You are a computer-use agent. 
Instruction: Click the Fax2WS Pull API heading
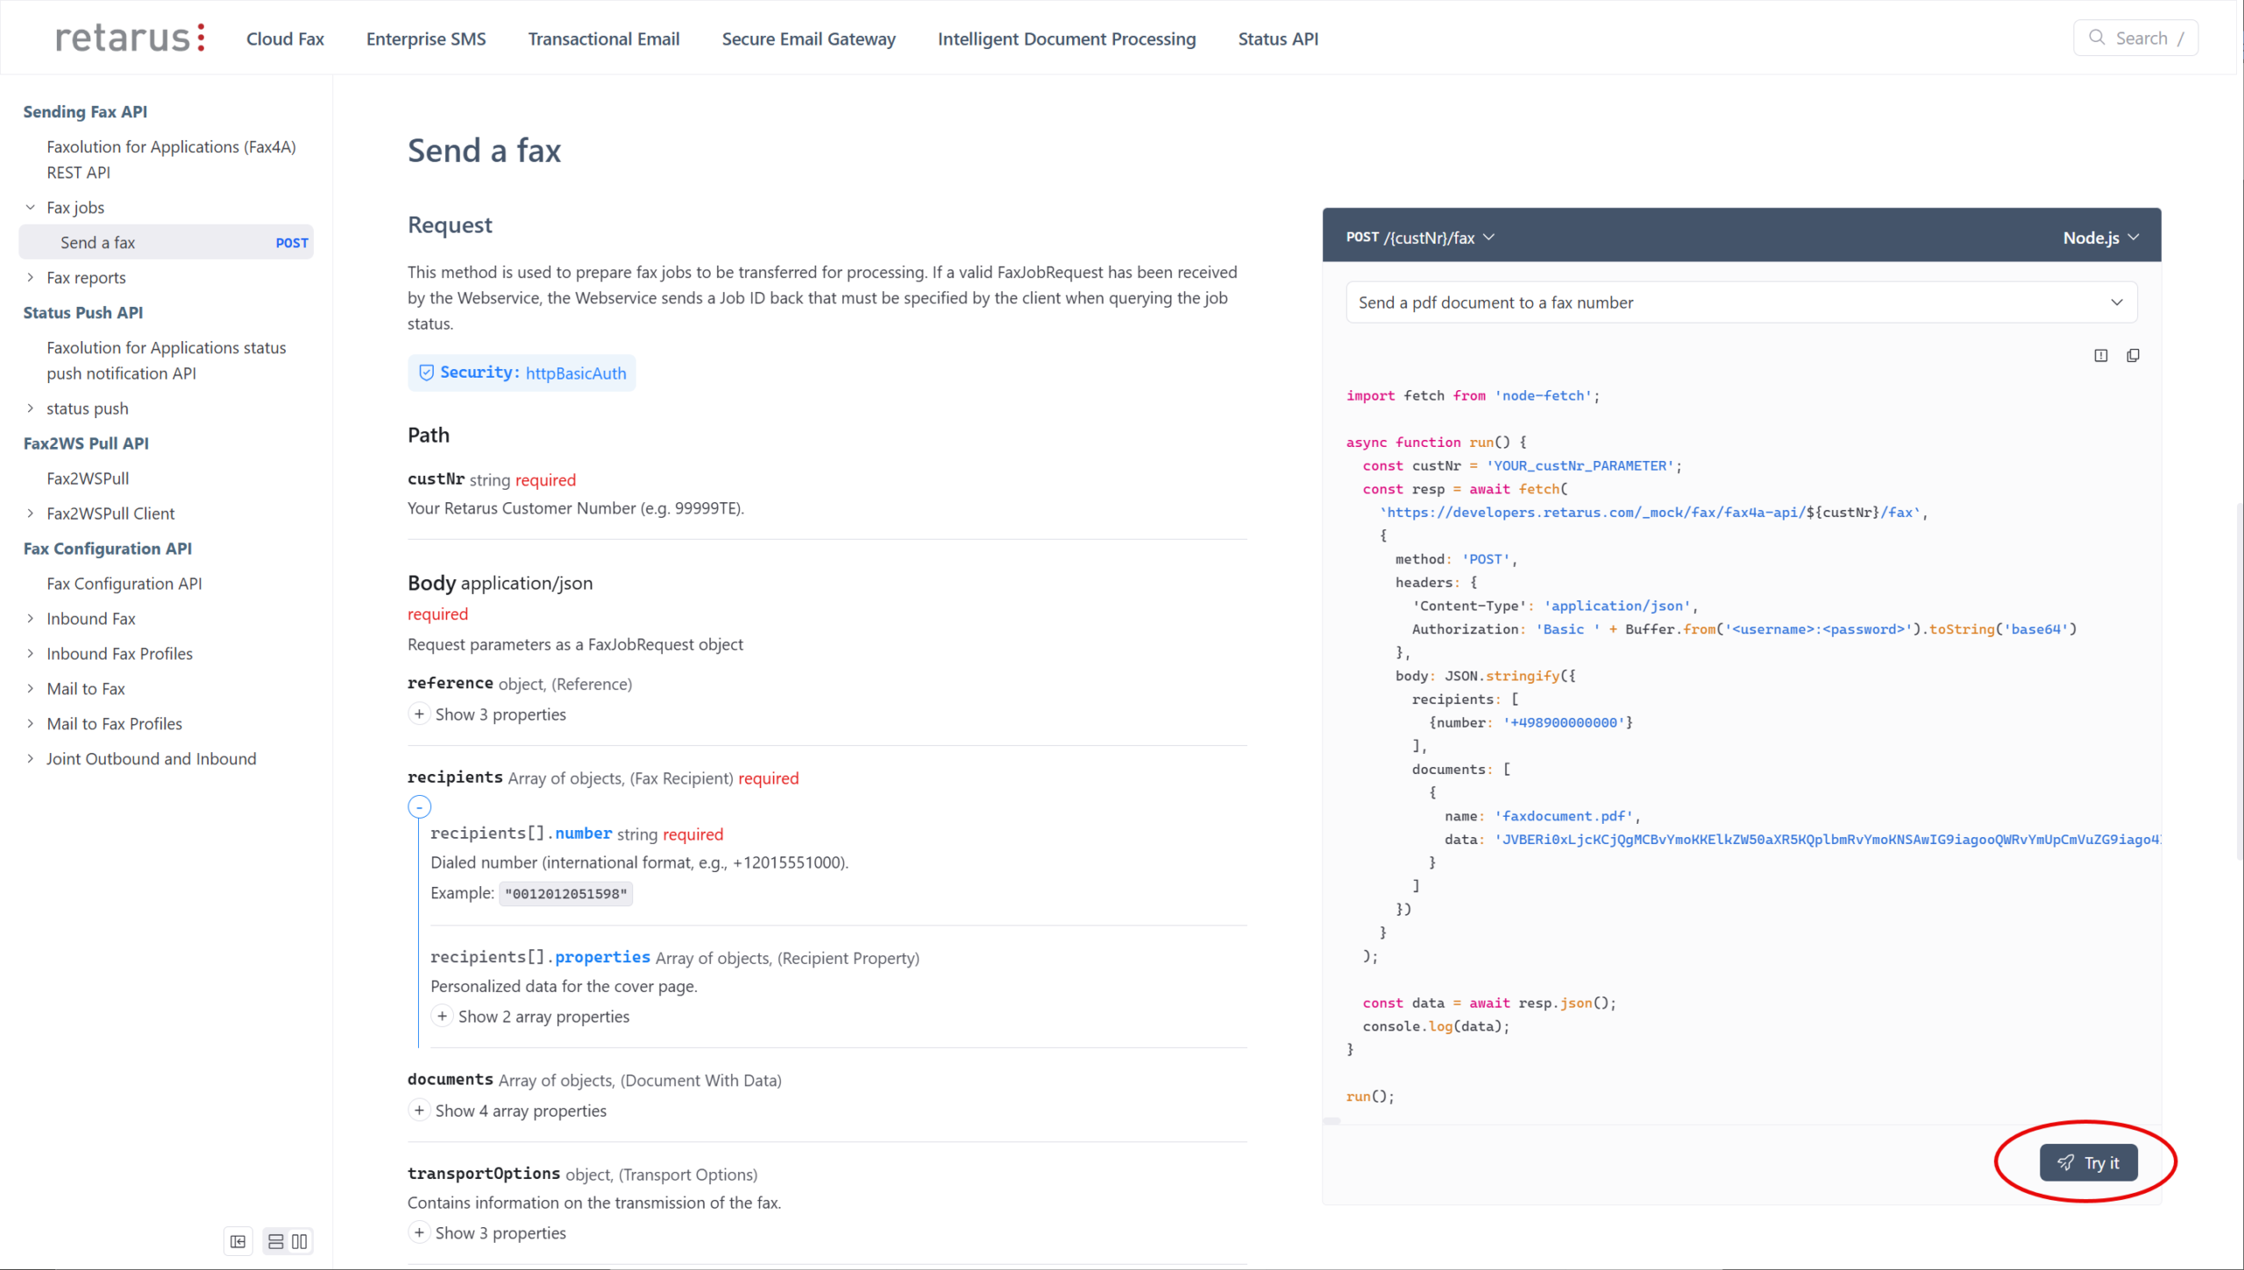[x=86, y=443]
